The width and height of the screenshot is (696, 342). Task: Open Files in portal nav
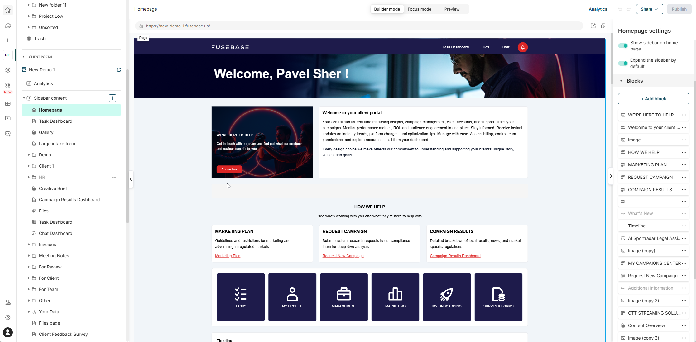click(x=485, y=47)
